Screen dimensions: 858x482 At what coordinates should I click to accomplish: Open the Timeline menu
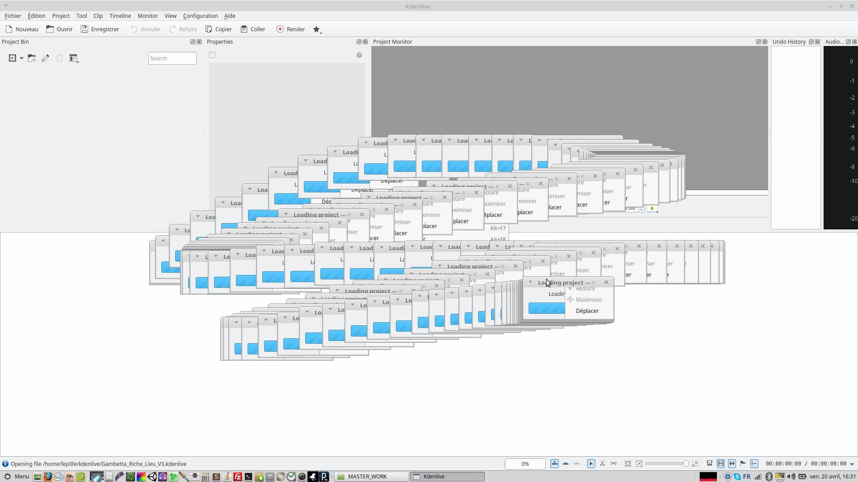point(120,16)
